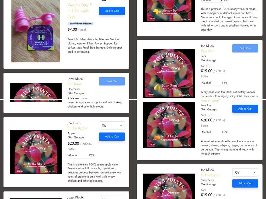266x199 pixels.
Task: View Honey Do wine label image
Action: pos(169,11)
